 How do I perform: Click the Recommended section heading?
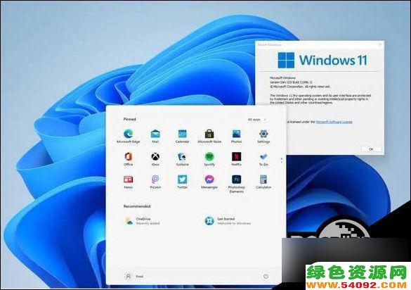point(137,206)
